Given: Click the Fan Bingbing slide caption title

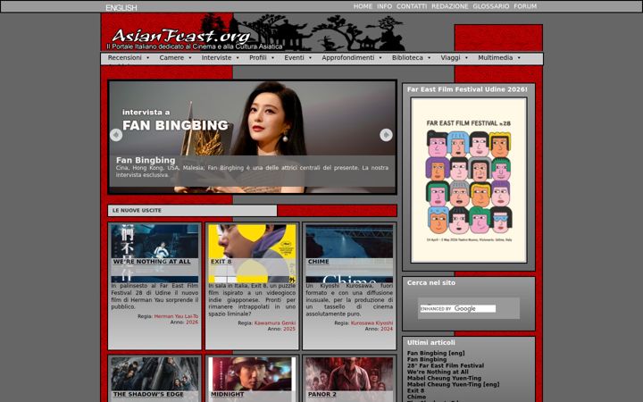Looking at the screenshot, I should [x=146, y=161].
